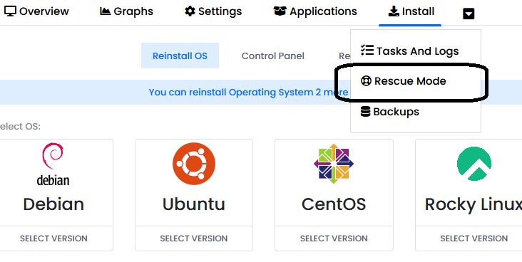Select the Debian swirl logo
This screenshot has height=262, width=522.
pyautogui.click(x=53, y=164)
